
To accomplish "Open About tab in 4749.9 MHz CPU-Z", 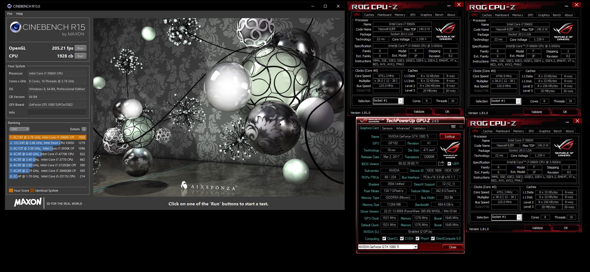I will click(568, 15).
